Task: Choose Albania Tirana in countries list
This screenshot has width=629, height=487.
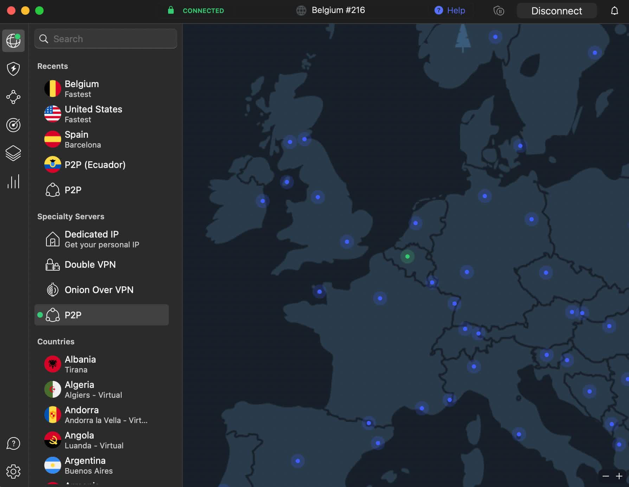Action: tap(80, 364)
